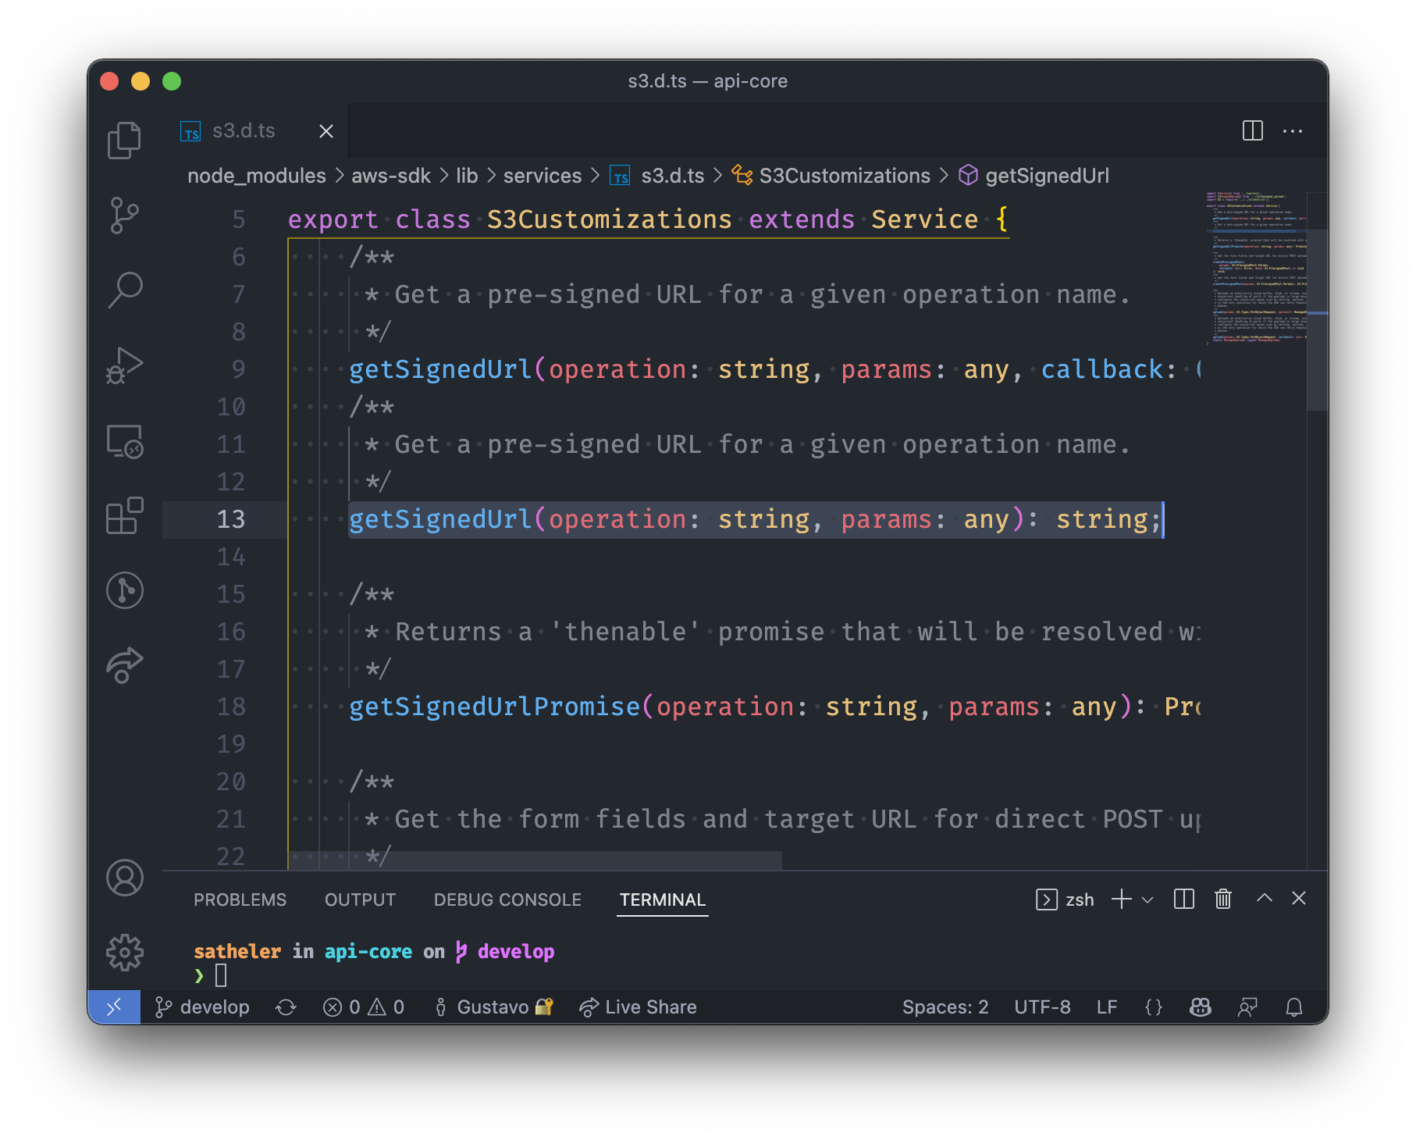Select language mode with braces icon
Image resolution: width=1416 pixels, height=1140 pixels.
coord(1154,1007)
